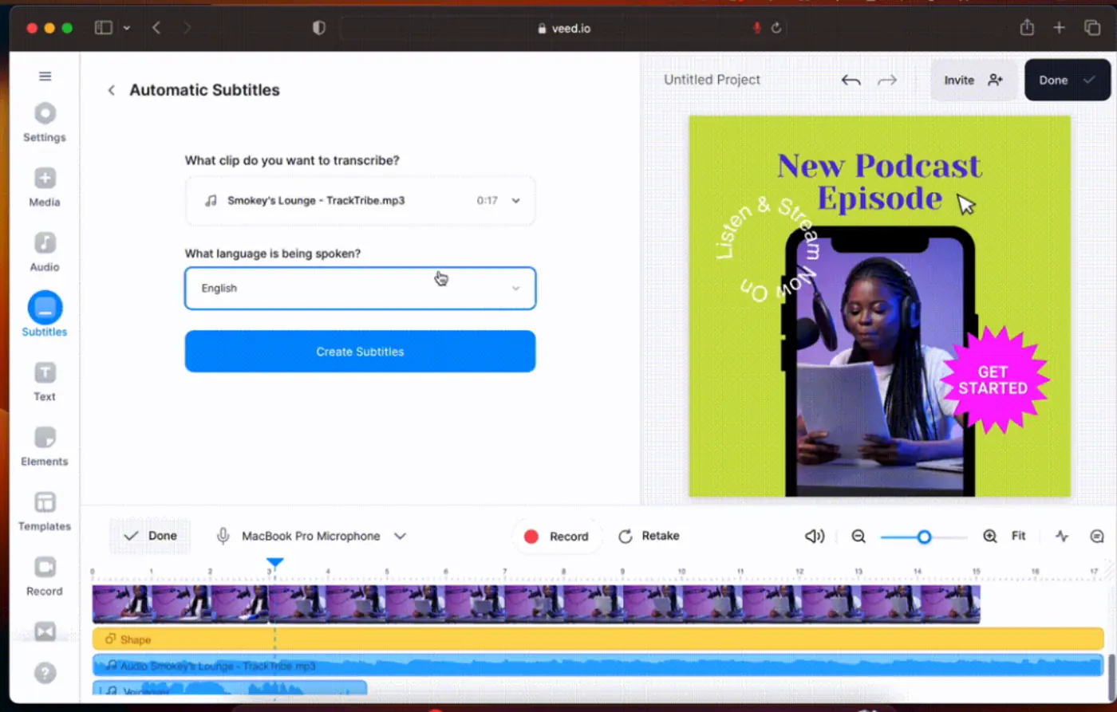Select the yellow Shape track
Viewport: 1117px width, 712px height.
click(x=598, y=639)
